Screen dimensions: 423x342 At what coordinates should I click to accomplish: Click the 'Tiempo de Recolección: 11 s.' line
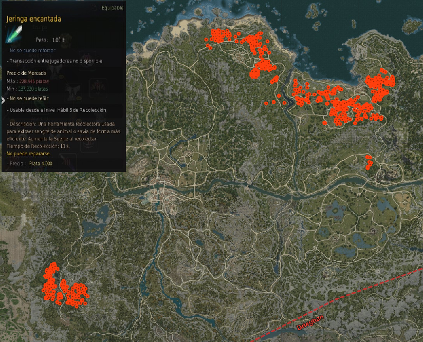point(38,146)
